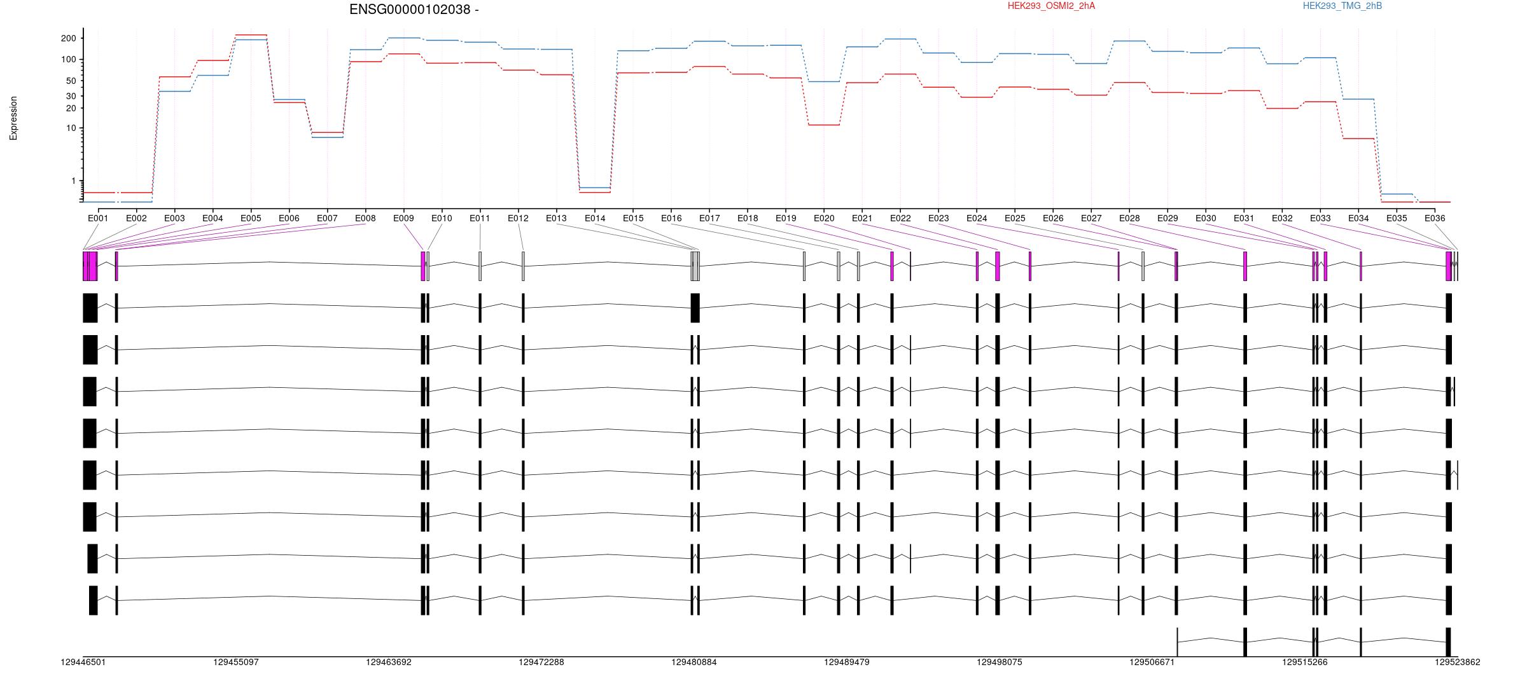Click exon label E024
Image resolution: width=1527 pixels, height=674 pixels.
click(x=977, y=218)
